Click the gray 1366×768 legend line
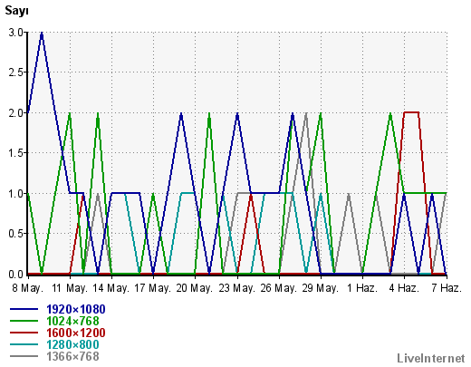Image resolution: width=471 pixels, height=367 pixels. [x=24, y=356]
